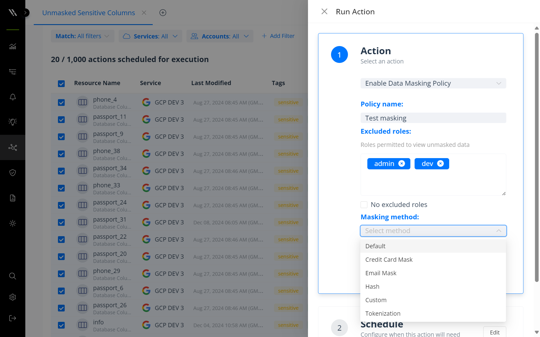Click the database column icon for phone_4
The height and width of the screenshot is (337, 540).
tap(82, 103)
